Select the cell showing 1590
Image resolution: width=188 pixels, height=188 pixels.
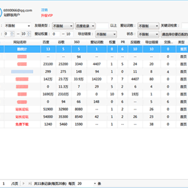[79, 124]
